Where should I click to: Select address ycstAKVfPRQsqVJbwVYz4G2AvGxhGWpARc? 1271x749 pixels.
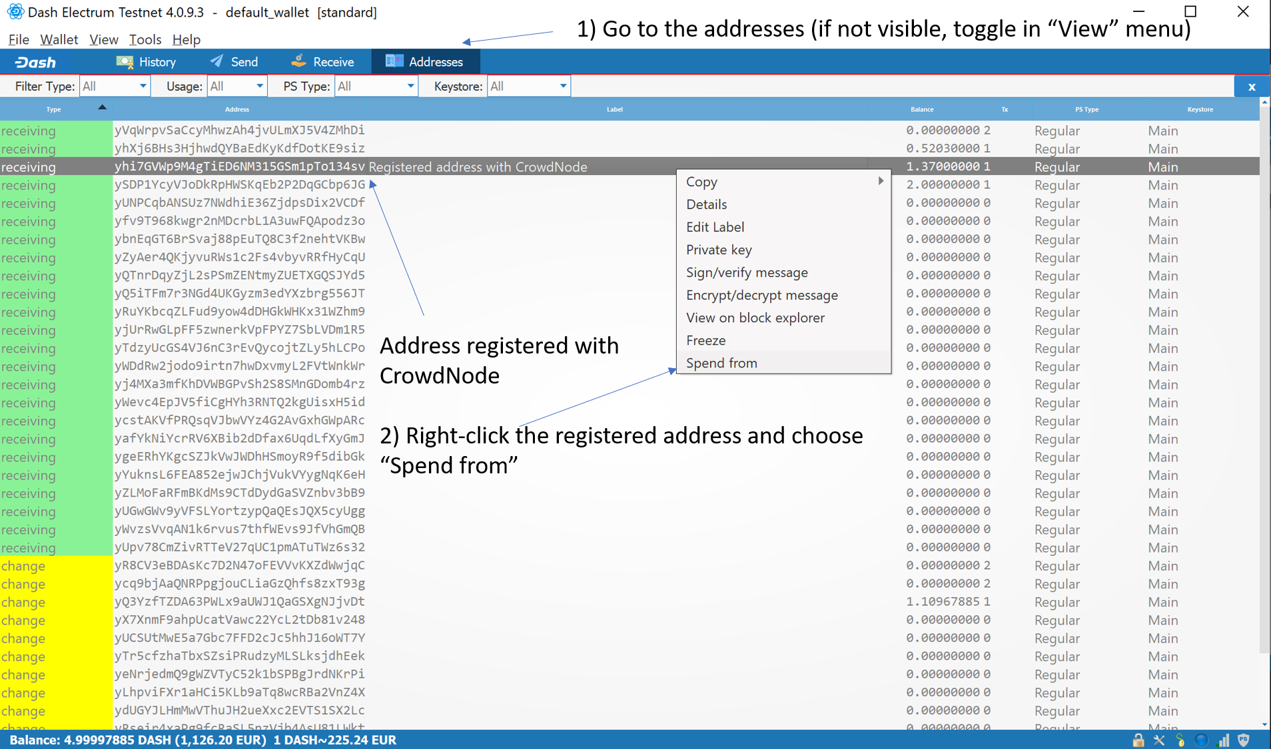[x=239, y=420]
